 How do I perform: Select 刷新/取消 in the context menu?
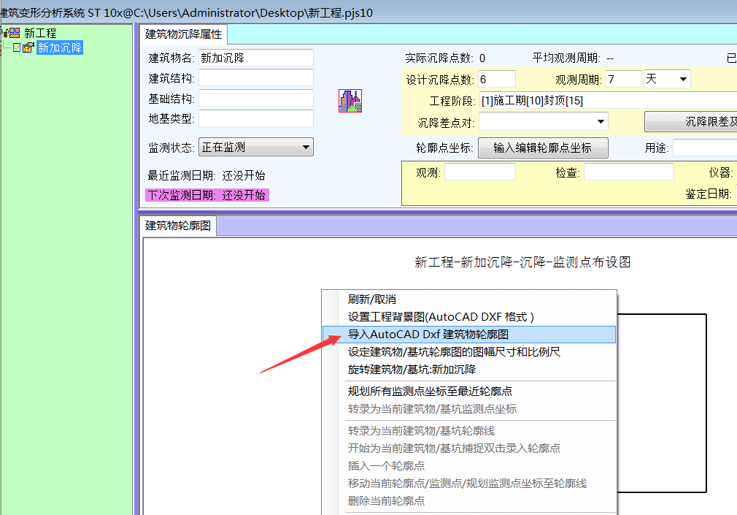coord(371,300)
